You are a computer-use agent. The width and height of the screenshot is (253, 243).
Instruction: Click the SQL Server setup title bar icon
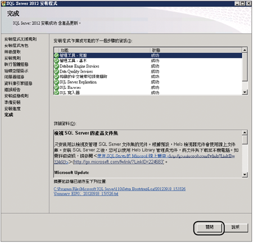3,3
